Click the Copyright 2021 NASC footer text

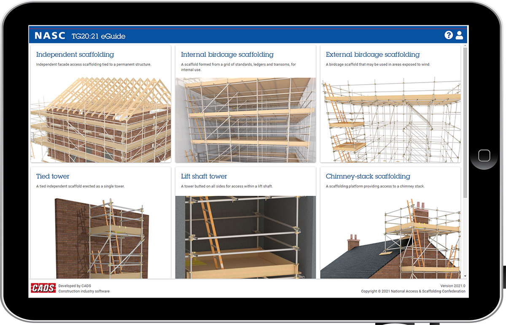tap(413, 291)
